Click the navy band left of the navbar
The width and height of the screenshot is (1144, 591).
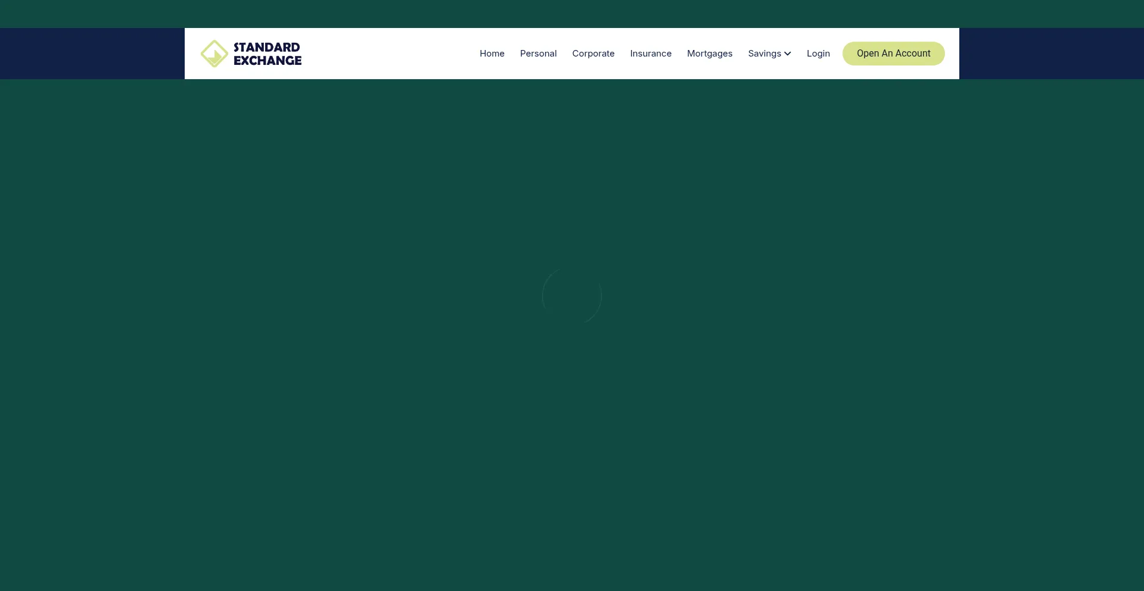[92, 54]
